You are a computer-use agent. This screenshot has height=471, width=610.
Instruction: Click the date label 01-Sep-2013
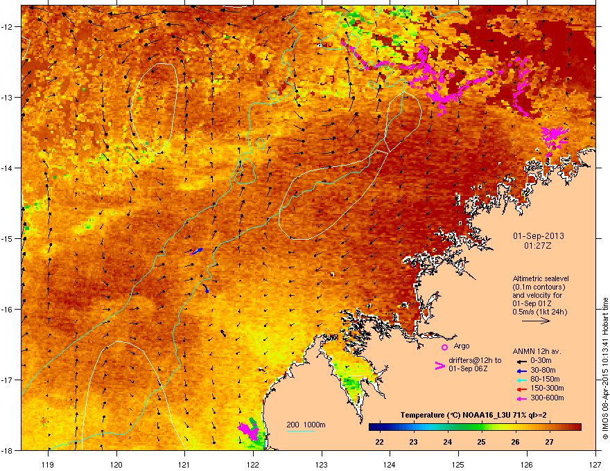click(x=538, y=236)
